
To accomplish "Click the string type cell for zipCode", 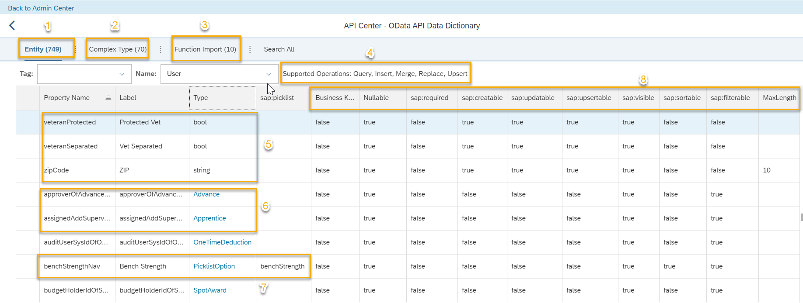I will [x=223, y=170].
